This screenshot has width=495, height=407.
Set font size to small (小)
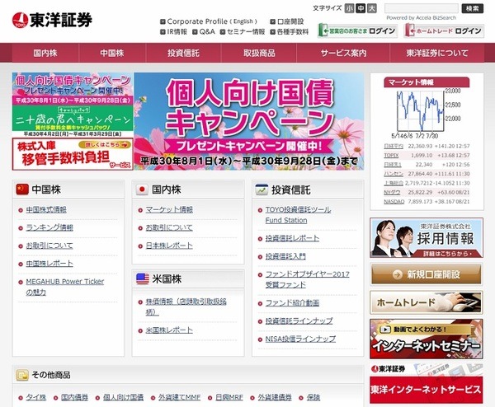point(349,8)
